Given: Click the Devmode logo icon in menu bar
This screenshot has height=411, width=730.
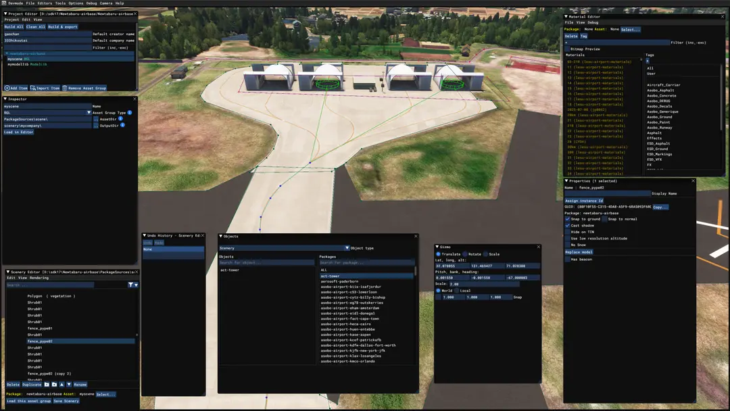Looking at the screenshot, I should click(4, 3).
